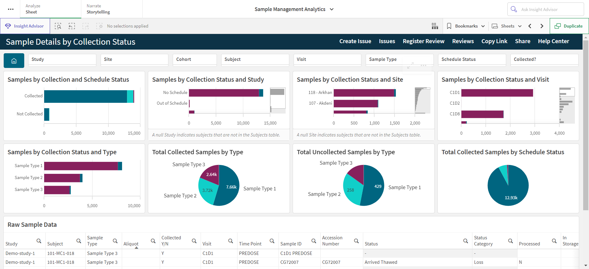Screen dimensions: 589x269
Task: Step back in selections
Action: (x=72, y=26)
